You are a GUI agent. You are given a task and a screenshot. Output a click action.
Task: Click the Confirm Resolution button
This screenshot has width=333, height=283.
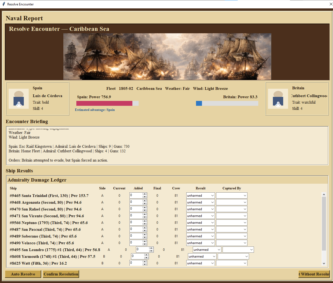61,274
